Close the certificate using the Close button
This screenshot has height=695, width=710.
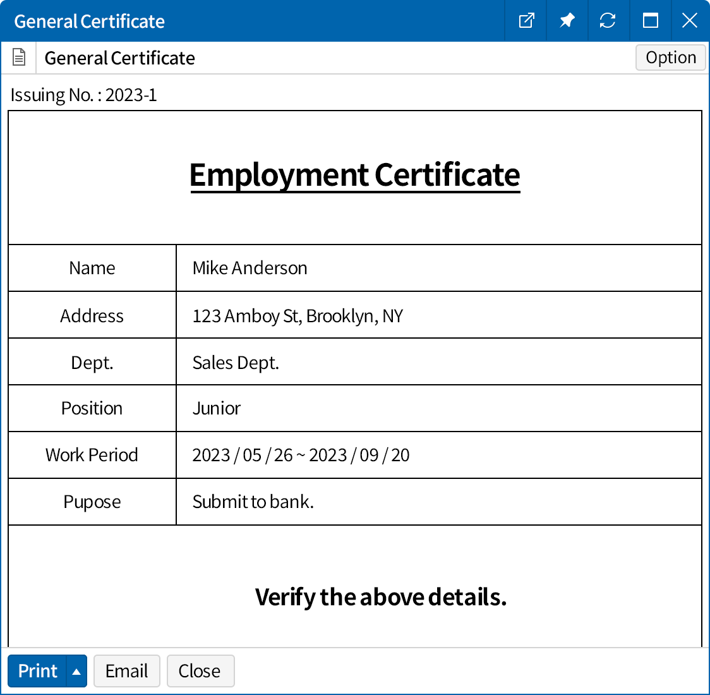(200, 671)
